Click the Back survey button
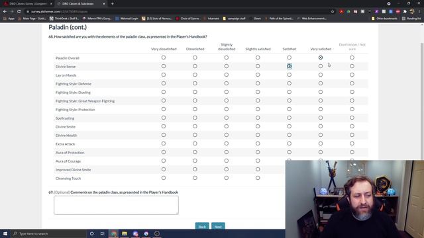Viewport: 424px width, 238px height. click(202, 226)
